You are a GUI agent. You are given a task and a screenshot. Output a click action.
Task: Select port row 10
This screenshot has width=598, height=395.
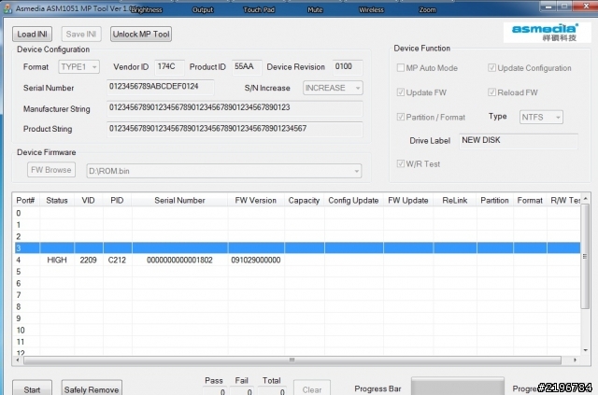(x=297, y=330)
